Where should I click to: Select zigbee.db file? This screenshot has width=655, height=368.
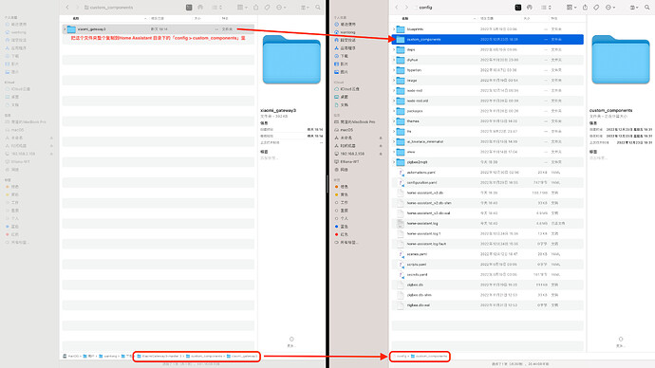coord(488,285)
